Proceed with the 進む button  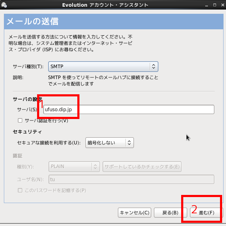click(x=207, y=213)
